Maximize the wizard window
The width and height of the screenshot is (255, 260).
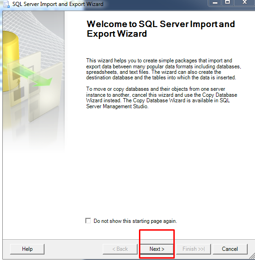pyautogui.click(x=227, y=2)
